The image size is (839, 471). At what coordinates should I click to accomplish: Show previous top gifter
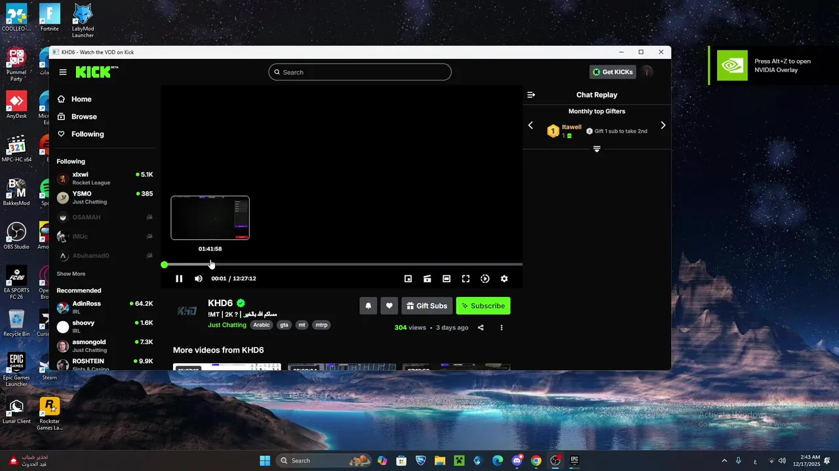[531, 126]
